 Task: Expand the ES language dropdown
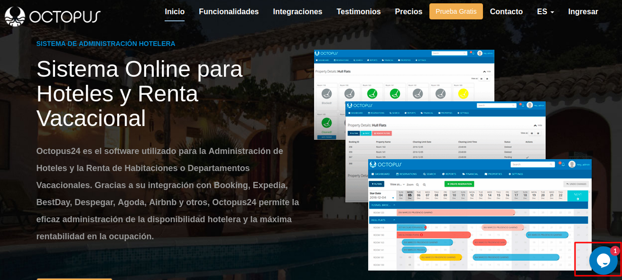[546, 12]
